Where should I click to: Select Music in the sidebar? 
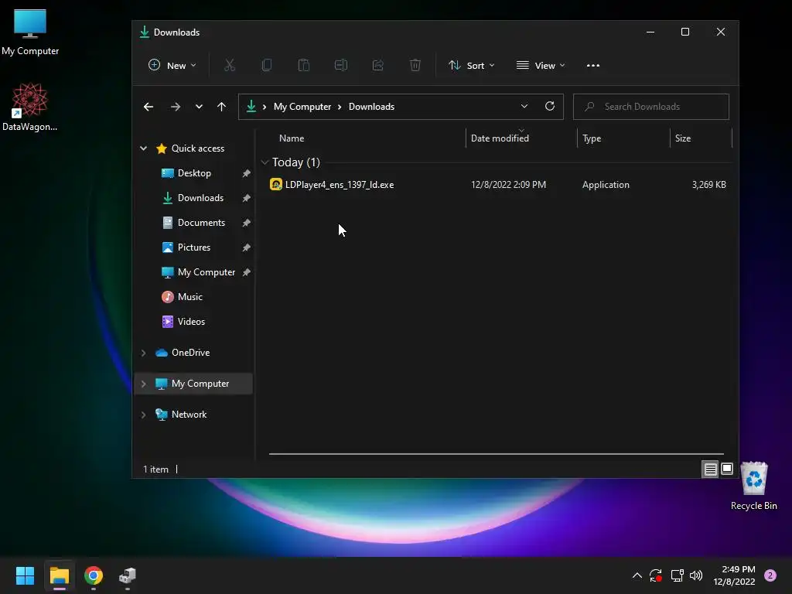pos(190,297)
